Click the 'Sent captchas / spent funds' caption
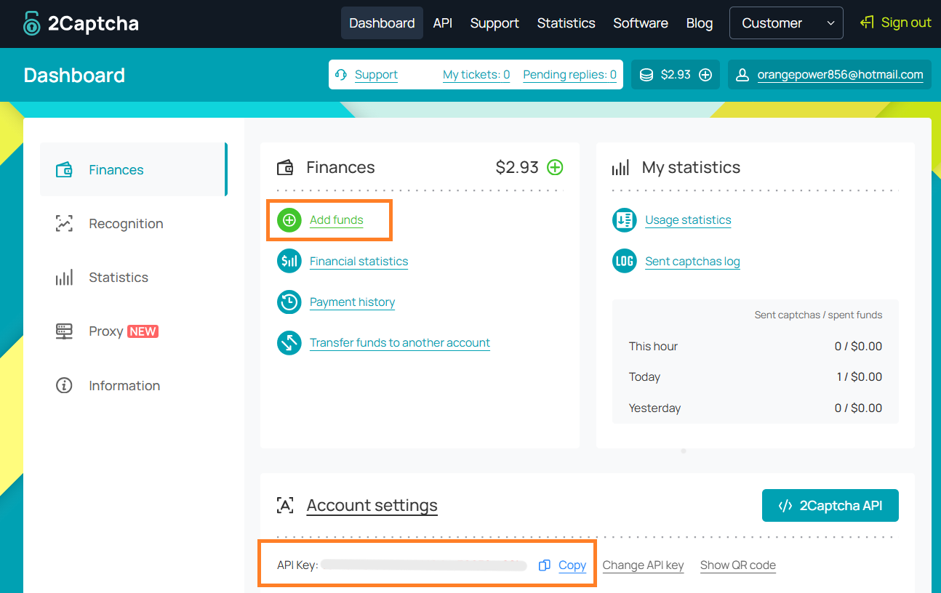Viewport: 941px width, 593px height. pyautogui.click(x=818, y=315)
